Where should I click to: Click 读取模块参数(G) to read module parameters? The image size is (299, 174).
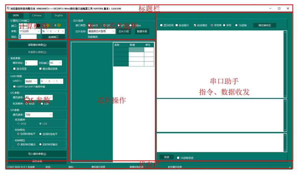tap(37, 46)
